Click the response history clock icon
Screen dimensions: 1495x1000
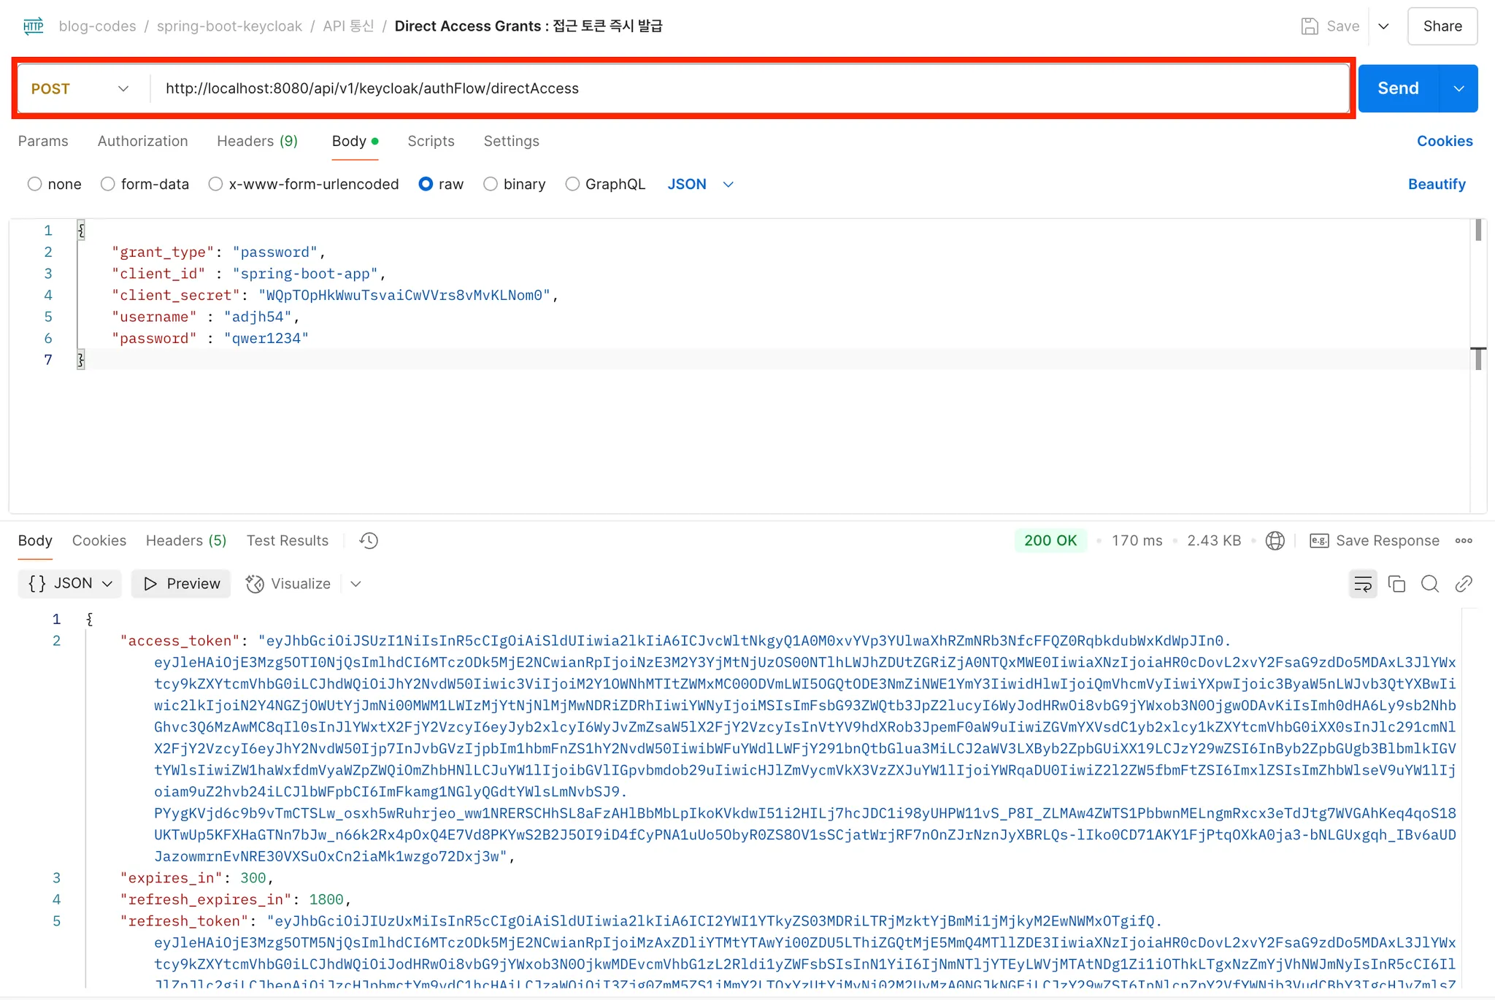point(369,540)
